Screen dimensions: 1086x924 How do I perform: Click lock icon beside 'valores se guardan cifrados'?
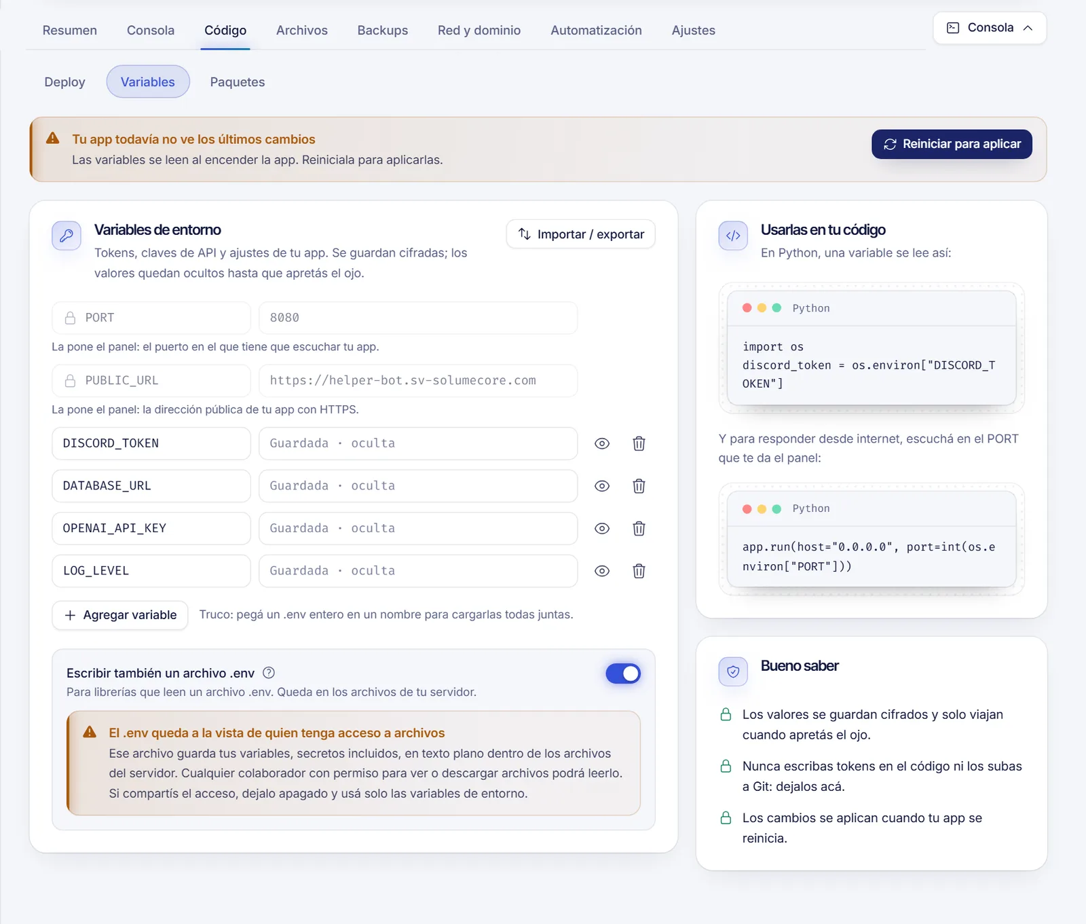726,715
